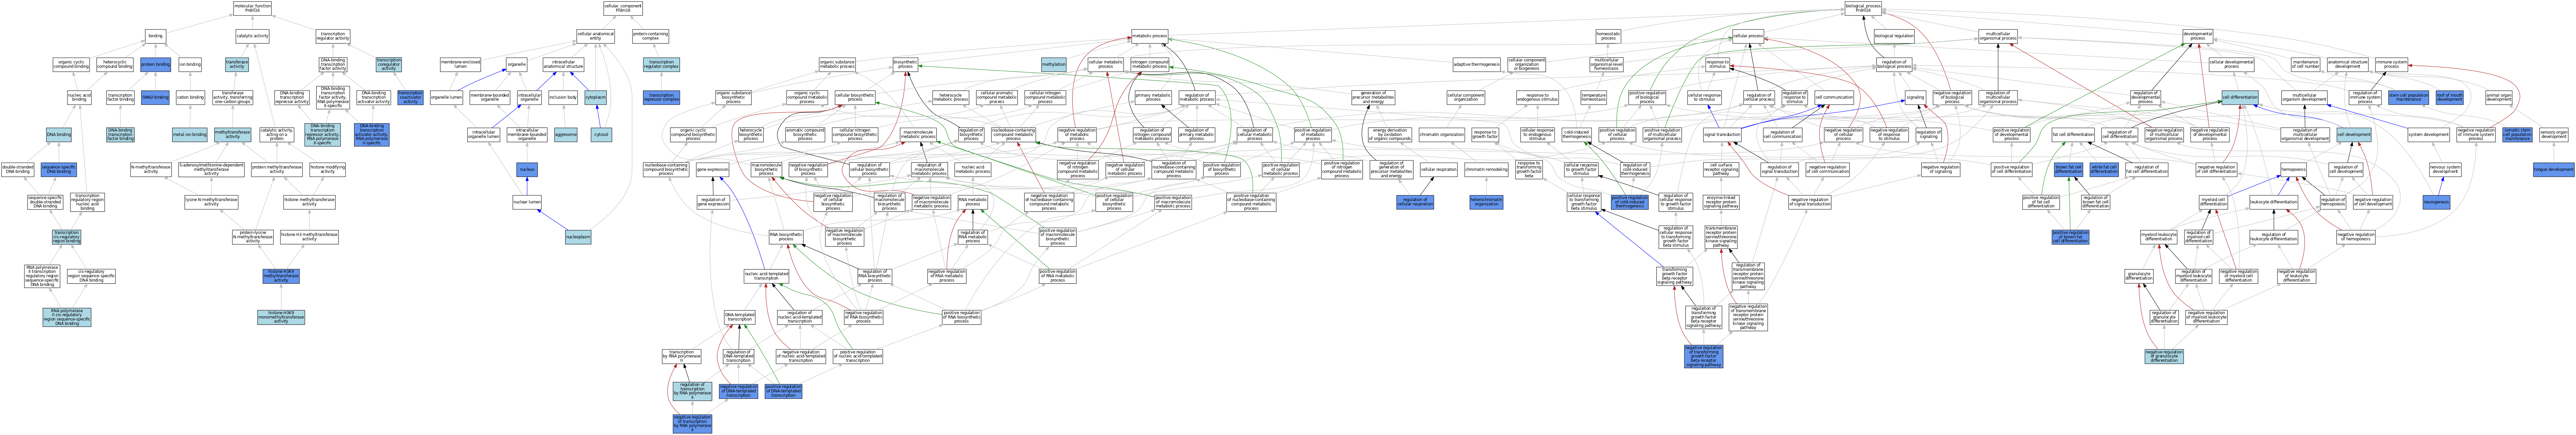Click the 'cation binding' node

(190, 97)
